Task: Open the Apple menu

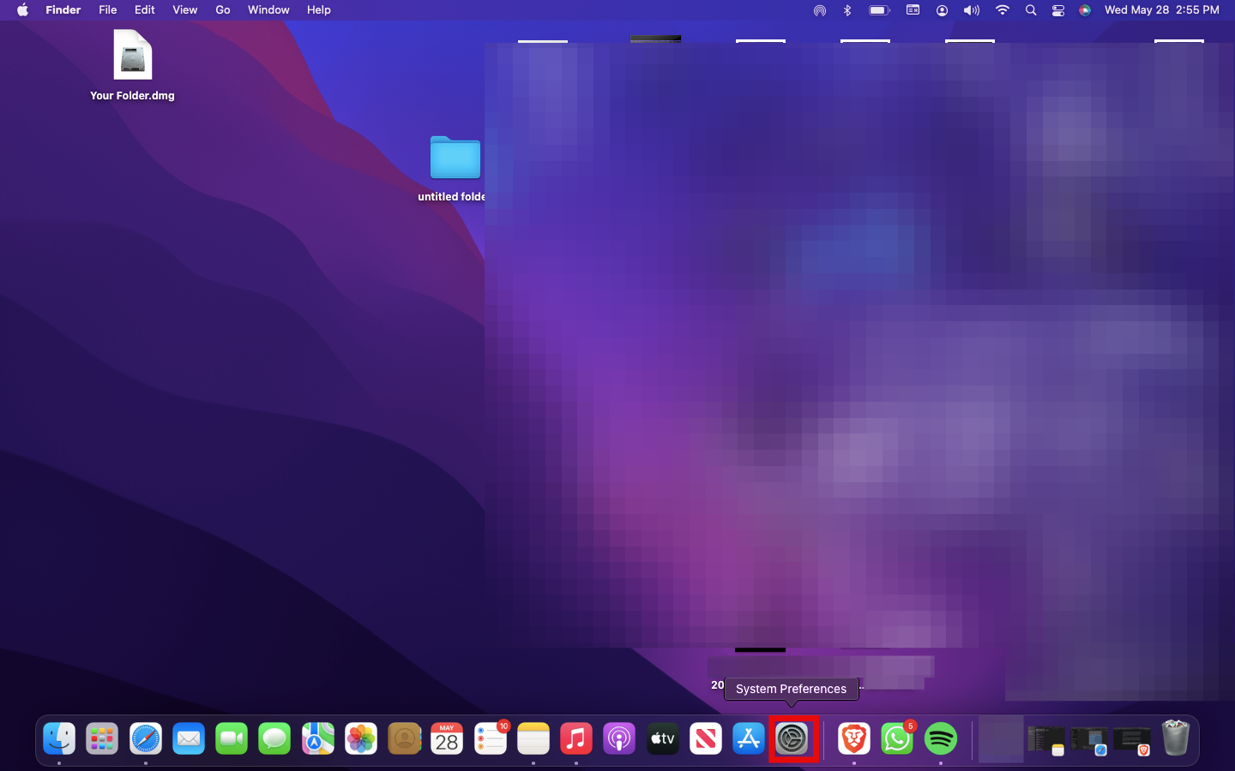Action: (x=22, y=10)
